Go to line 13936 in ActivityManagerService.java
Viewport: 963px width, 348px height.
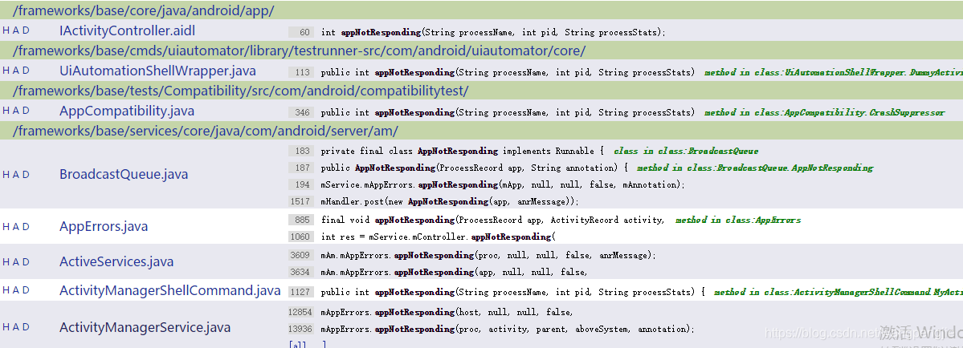point(300,329)
